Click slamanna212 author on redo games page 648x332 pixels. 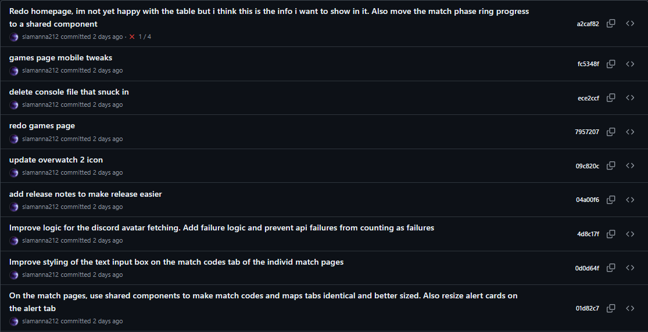coord(40,139)
